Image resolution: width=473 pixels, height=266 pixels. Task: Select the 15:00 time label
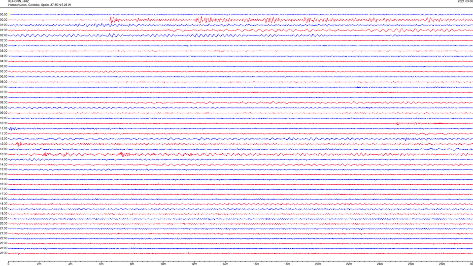point(3,169)
